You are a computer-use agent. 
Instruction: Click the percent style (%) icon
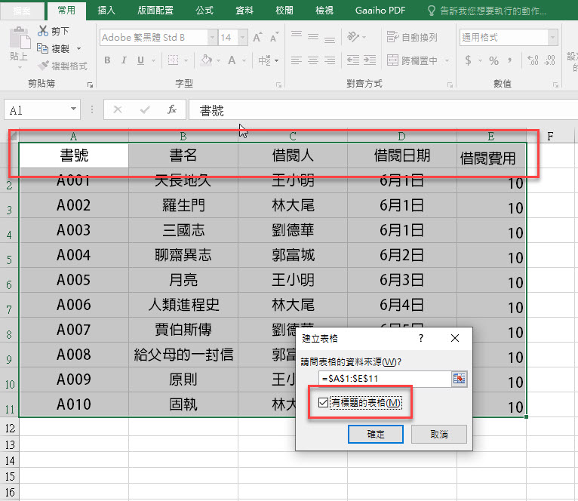[493, 60]
